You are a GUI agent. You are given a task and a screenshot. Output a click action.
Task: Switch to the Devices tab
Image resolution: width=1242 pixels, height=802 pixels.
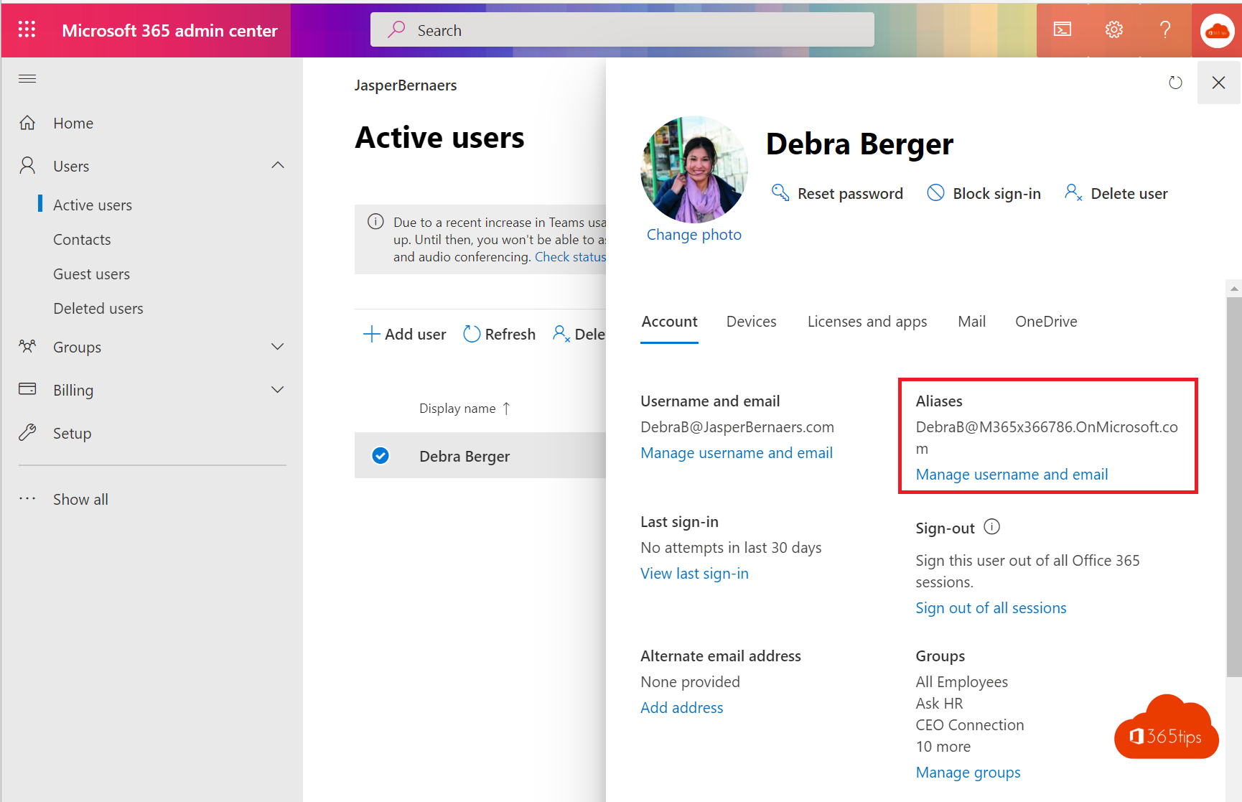[751, 321]
